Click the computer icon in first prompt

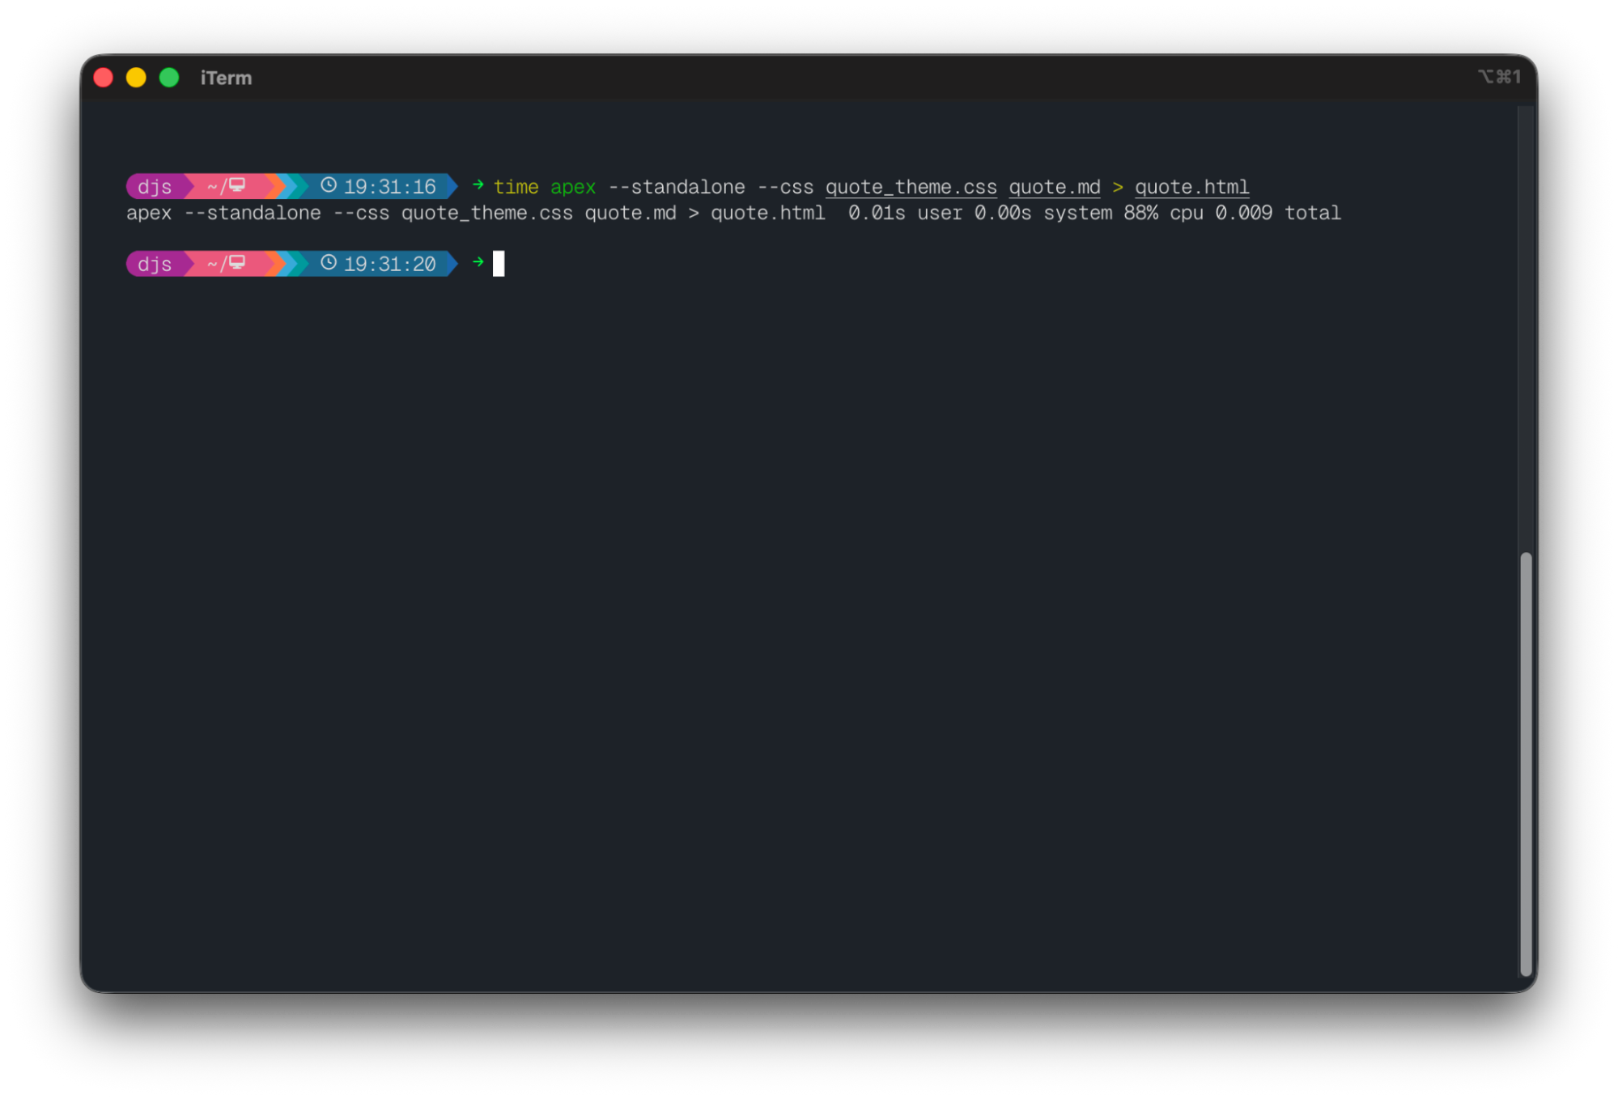pos(237,185)
